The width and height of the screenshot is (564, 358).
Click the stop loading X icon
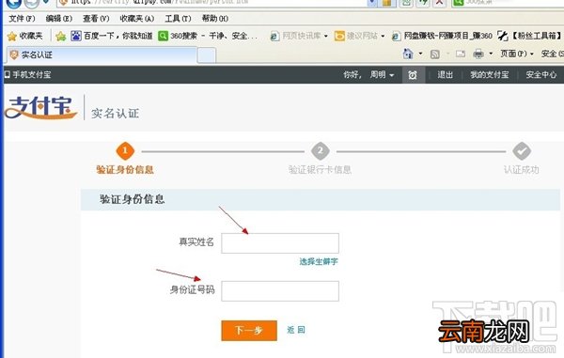[439, 3]
